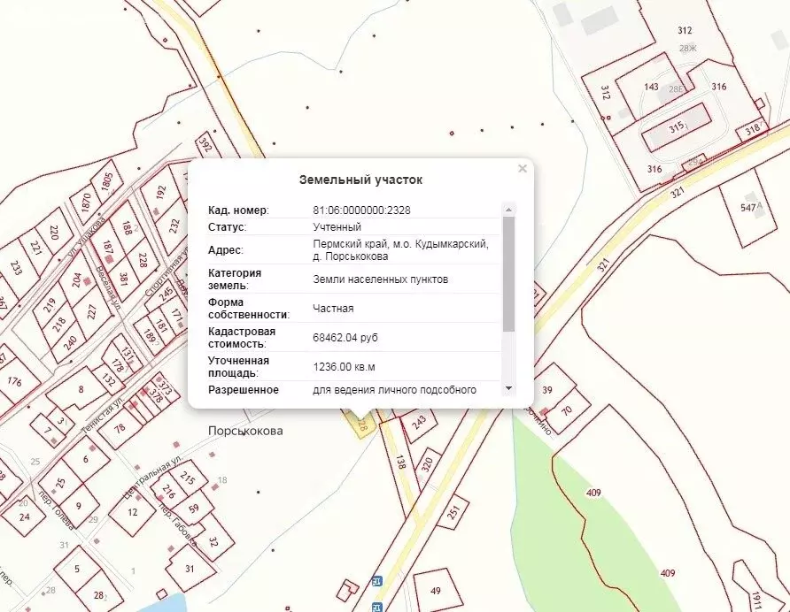Select parcel 392 on the map
The image size is (790, 612).
point(205,144)
